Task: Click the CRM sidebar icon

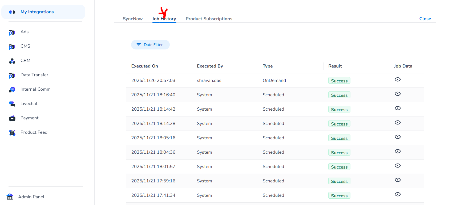Action: (12, 61)
